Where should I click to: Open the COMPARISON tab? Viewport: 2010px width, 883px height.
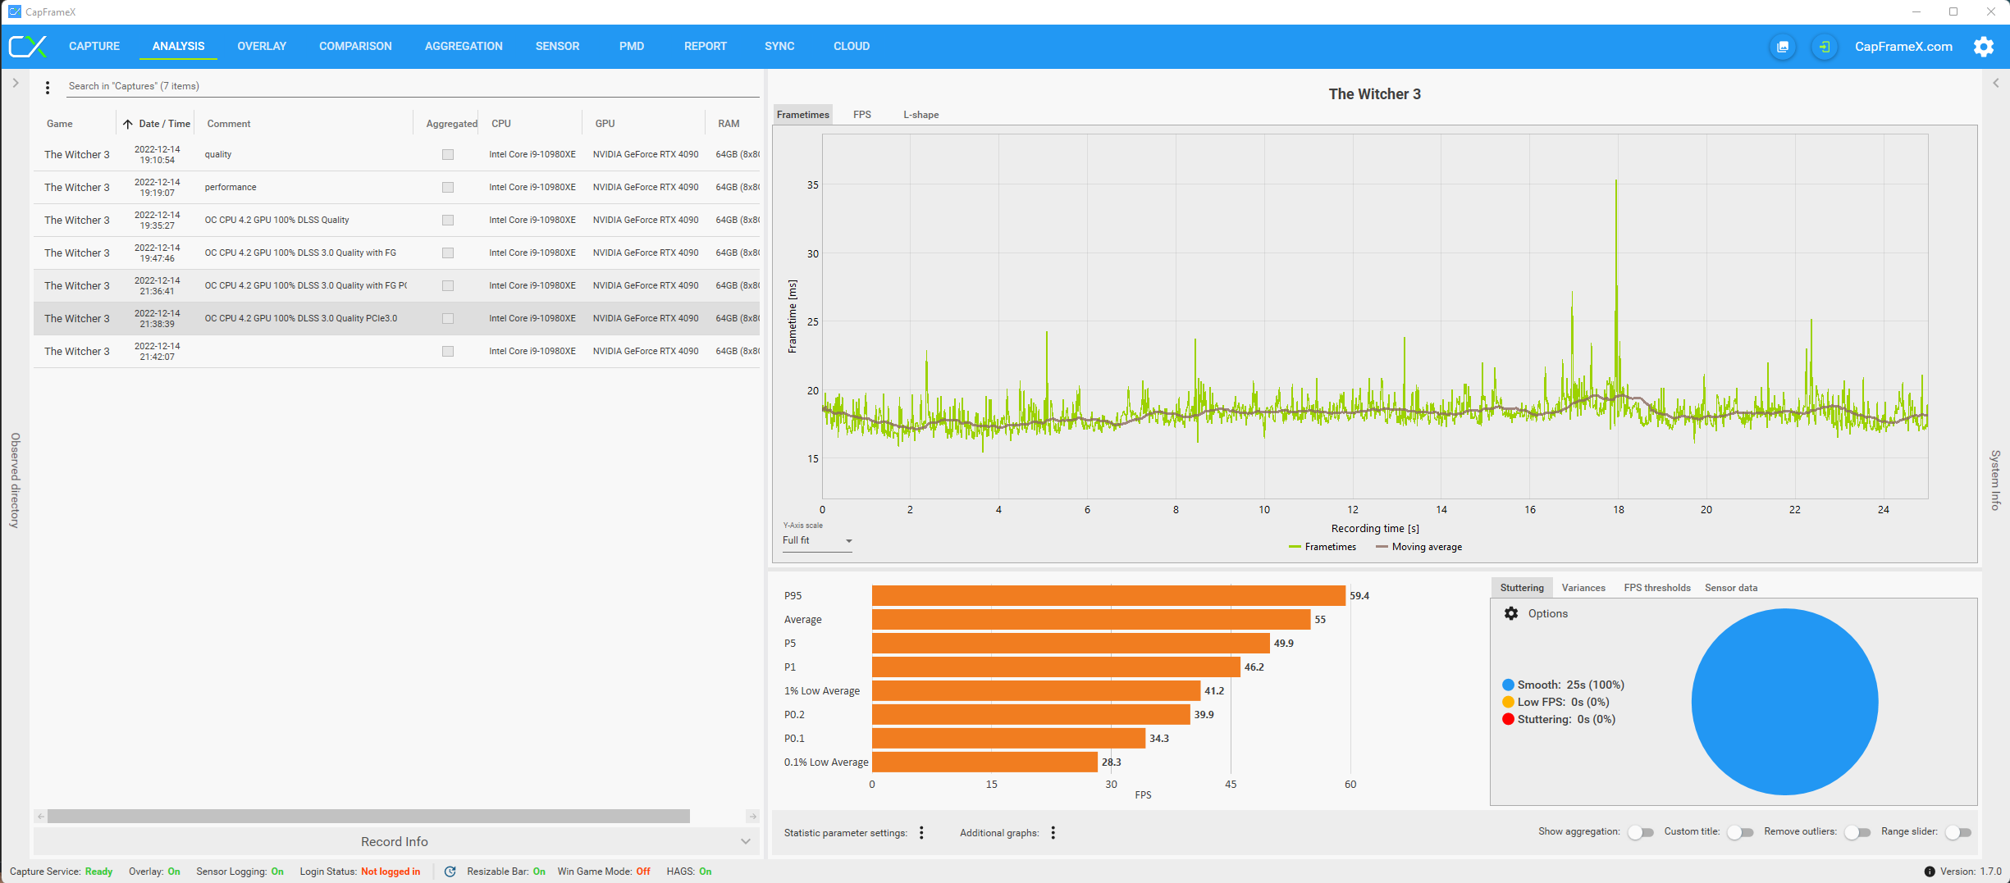pos(355,46)
